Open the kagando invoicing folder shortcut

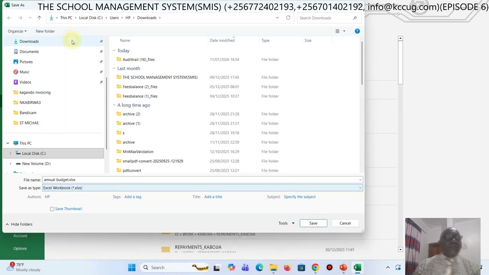(35, 92)
